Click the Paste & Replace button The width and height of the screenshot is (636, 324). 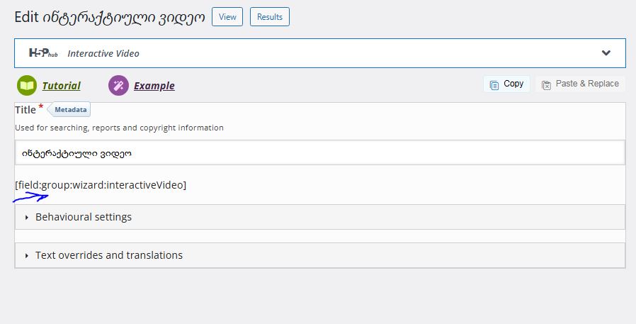[581, 84]
